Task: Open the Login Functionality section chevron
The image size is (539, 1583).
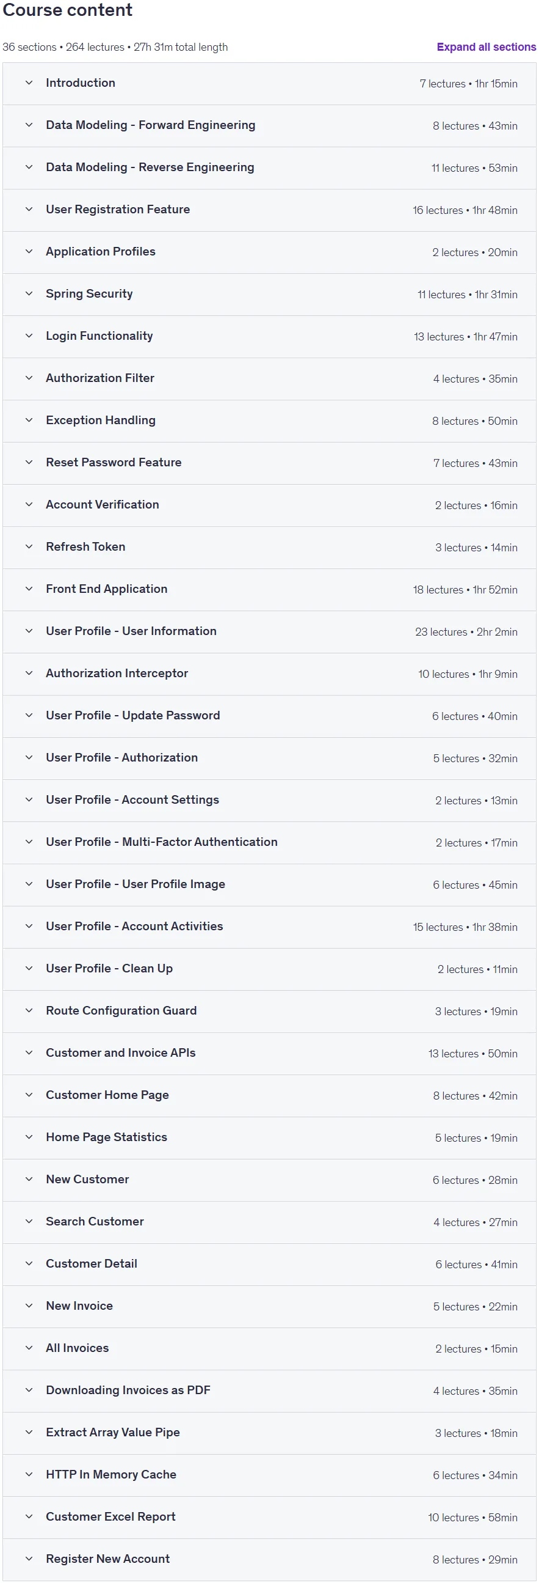Action: pos(29,336)
